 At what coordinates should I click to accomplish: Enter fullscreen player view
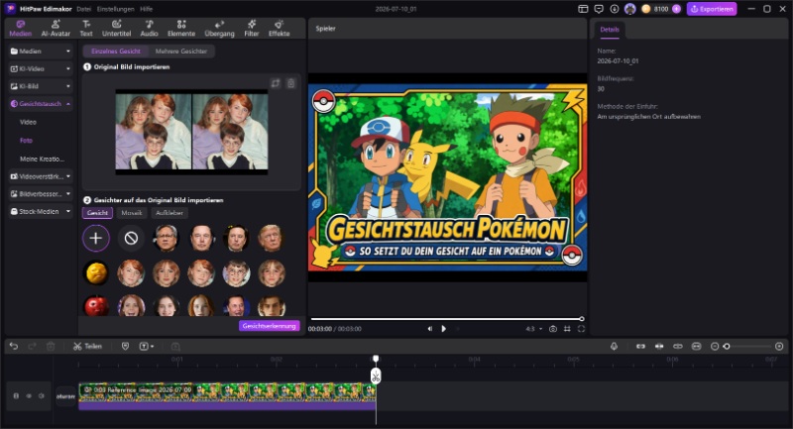click(581, 329)
